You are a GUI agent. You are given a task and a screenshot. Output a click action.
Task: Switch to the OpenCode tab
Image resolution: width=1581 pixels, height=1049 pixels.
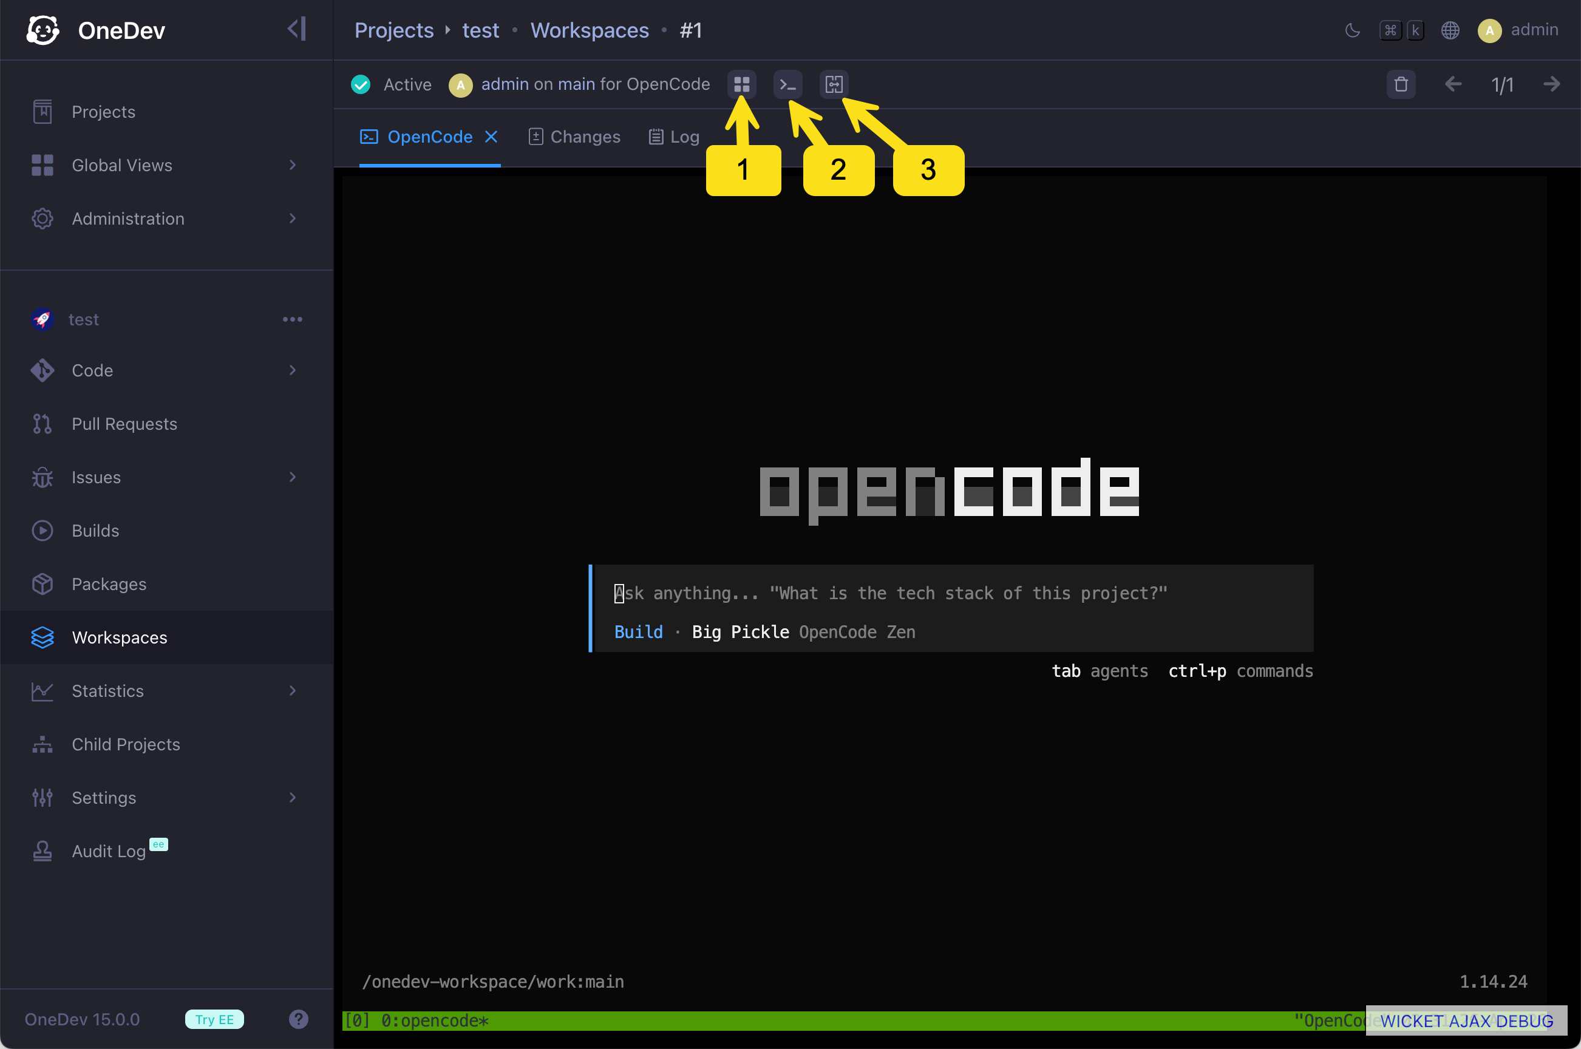pyautogui.click(x=418, y=137)
